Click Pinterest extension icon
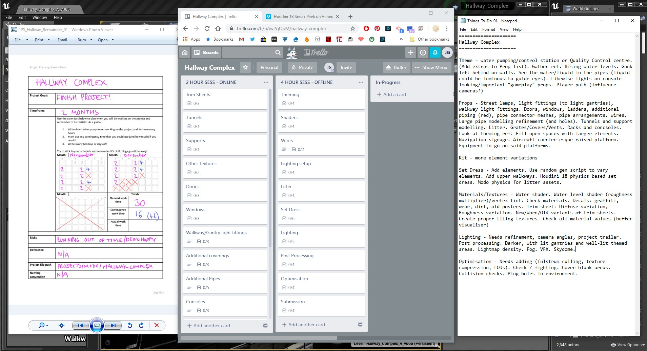The image size is (647, 351). point(377,28)
